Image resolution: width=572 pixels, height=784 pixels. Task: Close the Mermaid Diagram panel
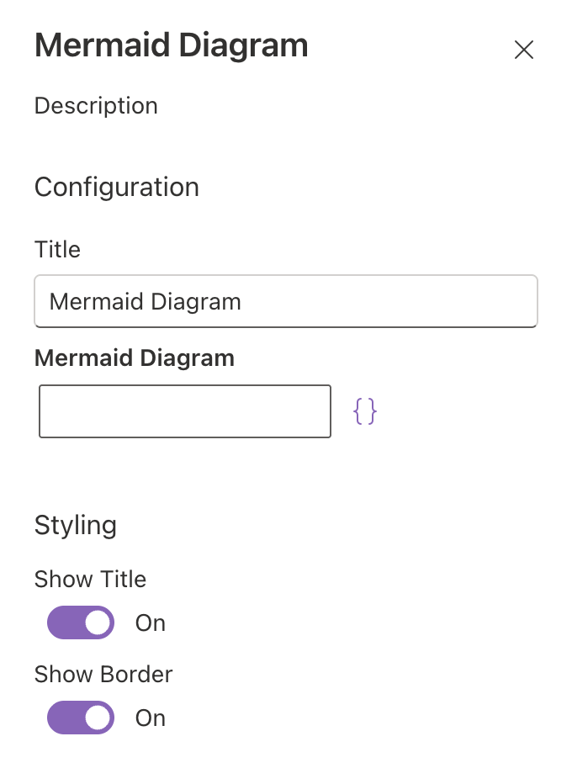[x=524, y=50]
